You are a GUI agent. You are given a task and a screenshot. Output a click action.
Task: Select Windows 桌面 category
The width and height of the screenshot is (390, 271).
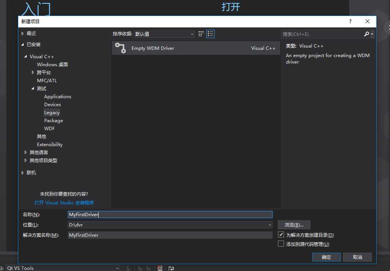[x=53, y=65]
